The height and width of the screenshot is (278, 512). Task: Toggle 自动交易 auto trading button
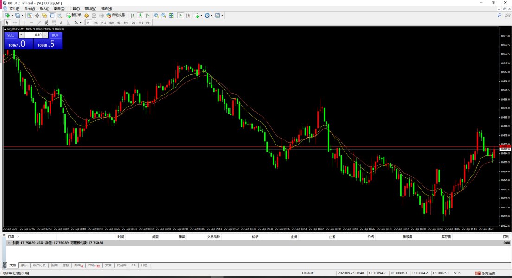pos(115,15)
